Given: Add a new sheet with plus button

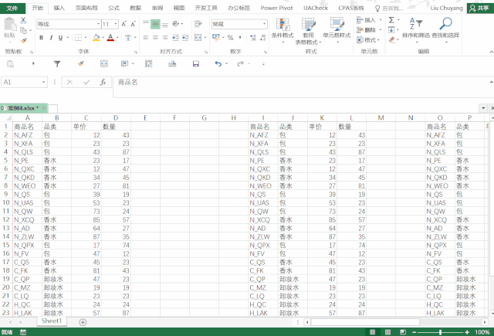Looking at the screenshot, I should pos(83,322).
